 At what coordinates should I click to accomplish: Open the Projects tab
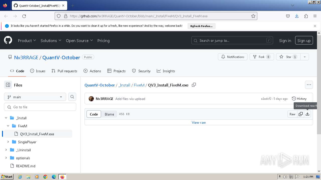tap(116, 71)
